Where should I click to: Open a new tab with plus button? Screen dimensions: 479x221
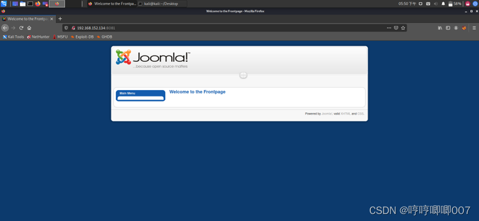click(x=60, y=18)
